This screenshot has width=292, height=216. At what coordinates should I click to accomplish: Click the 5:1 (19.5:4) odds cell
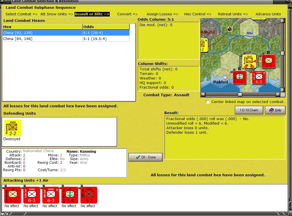[106, 39]
